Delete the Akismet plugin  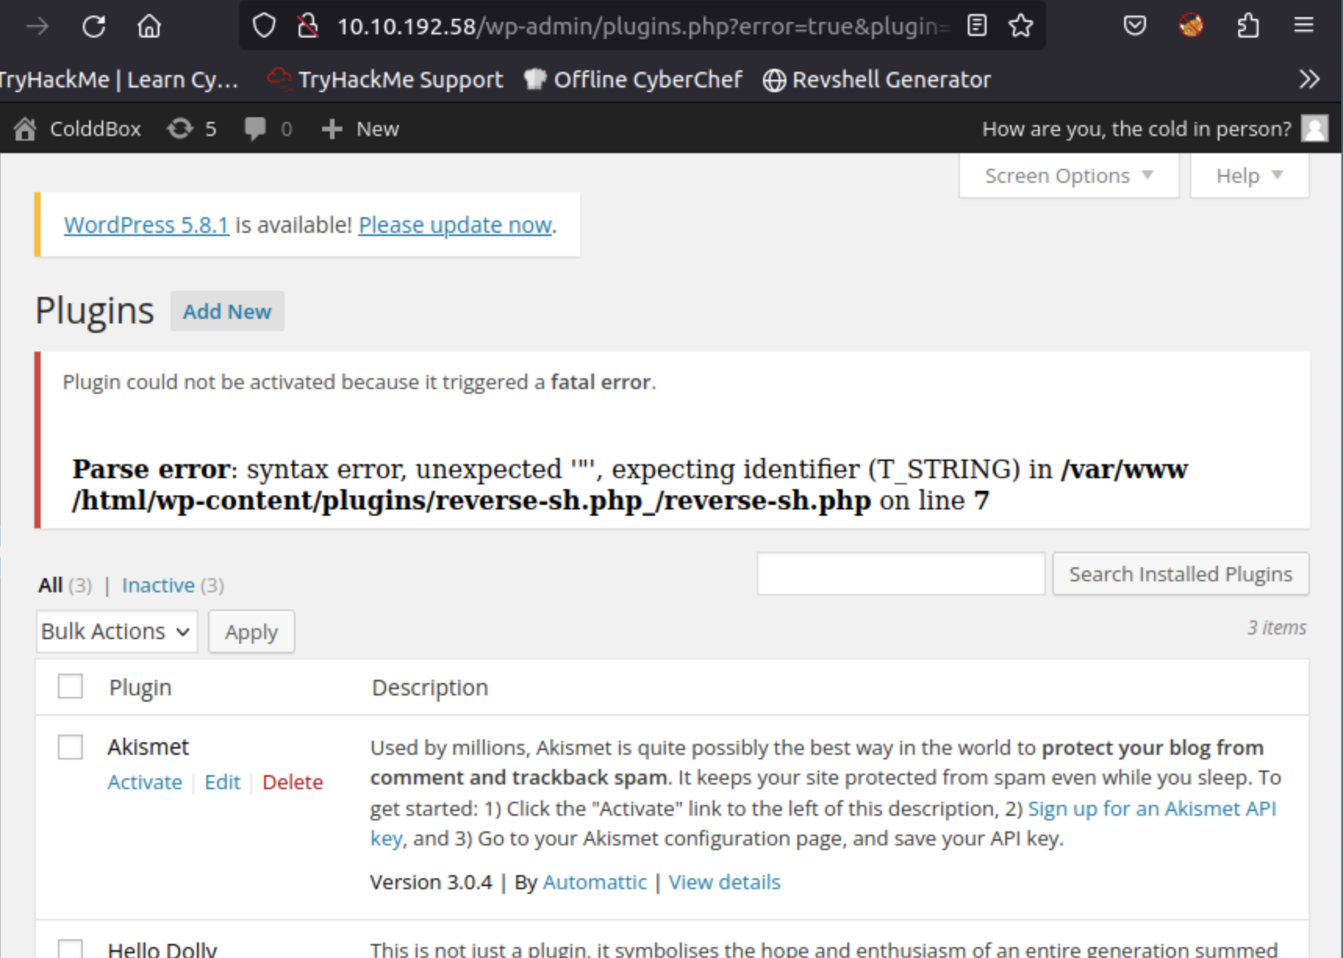[x=292, y=782]
